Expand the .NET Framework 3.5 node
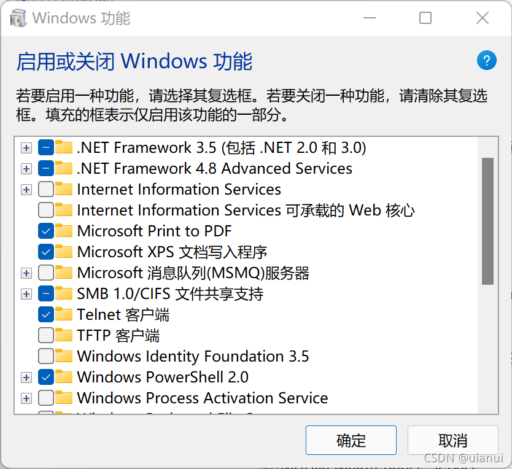Screen dimensions: 512x469 pyautogui.click(x=26, y=147)
